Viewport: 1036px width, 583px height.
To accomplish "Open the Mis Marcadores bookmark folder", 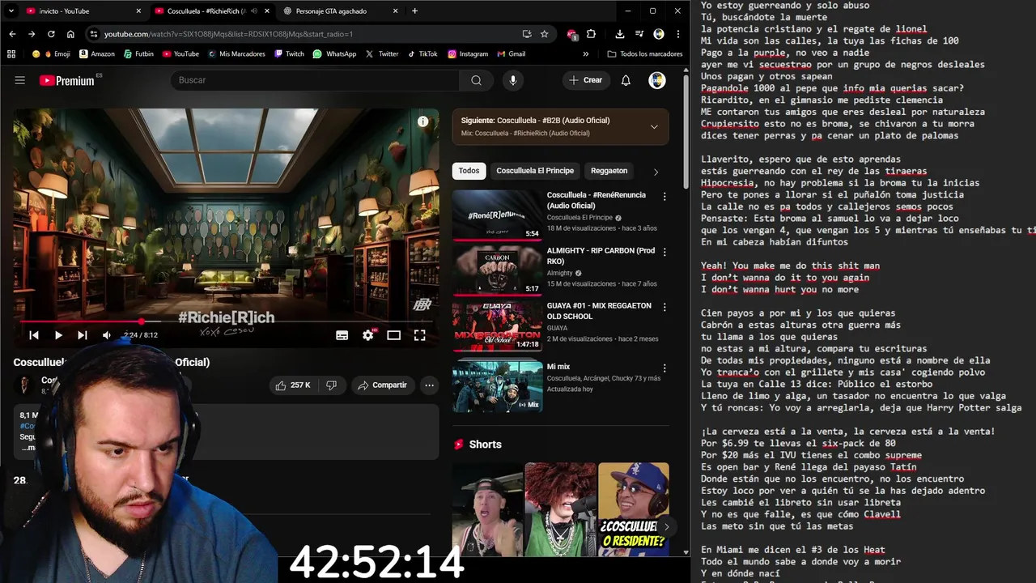I will coord(236,54).
